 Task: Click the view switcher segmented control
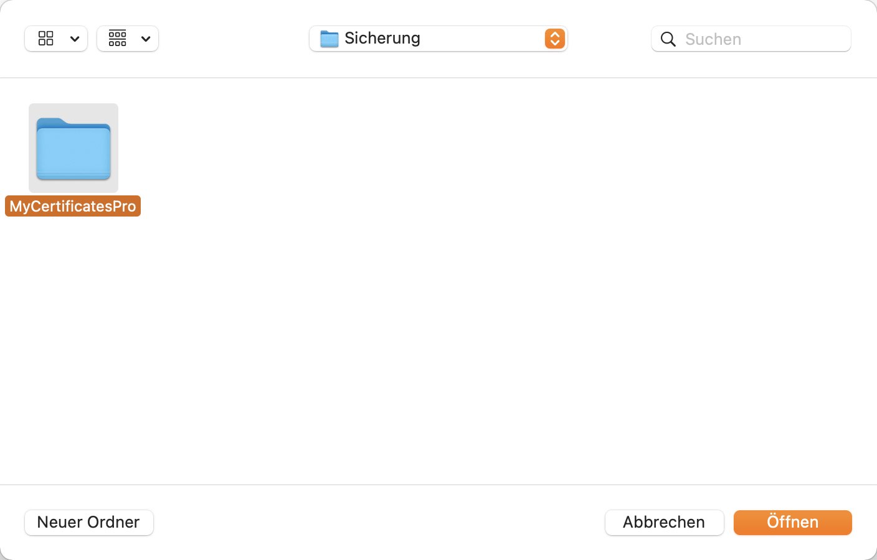tap(56, 39)
